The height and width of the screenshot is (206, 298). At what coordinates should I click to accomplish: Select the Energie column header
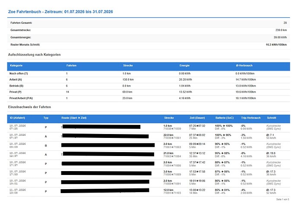(x=184, y=66)
